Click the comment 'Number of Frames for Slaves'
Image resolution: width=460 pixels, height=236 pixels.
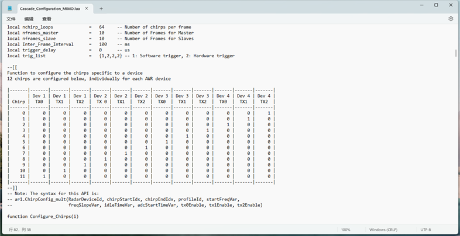click(x=159, y=39)
